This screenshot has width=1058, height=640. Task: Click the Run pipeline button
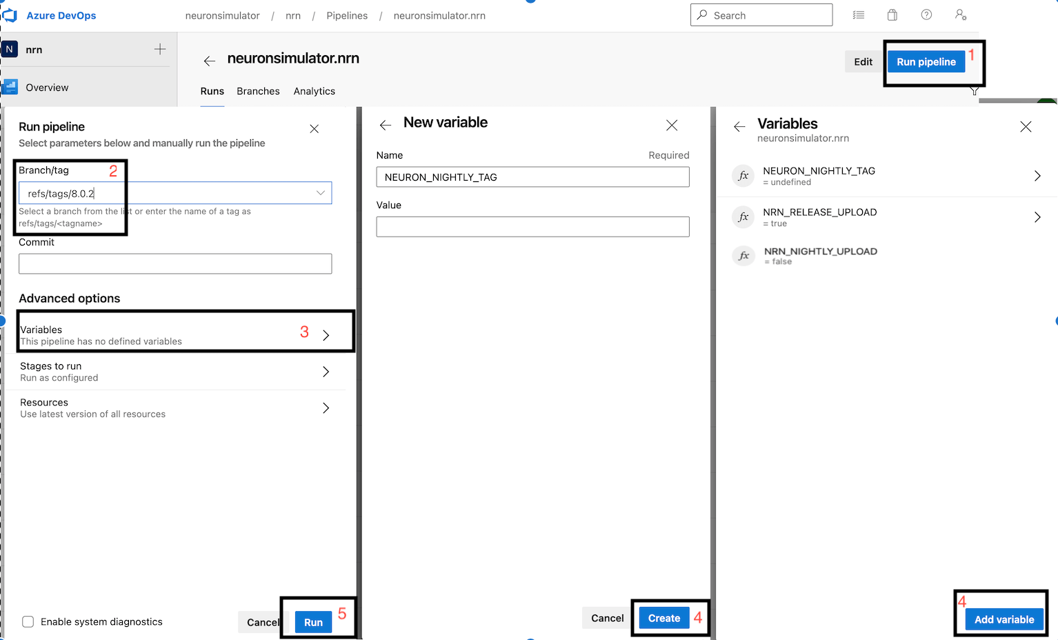tap(926, 61)
